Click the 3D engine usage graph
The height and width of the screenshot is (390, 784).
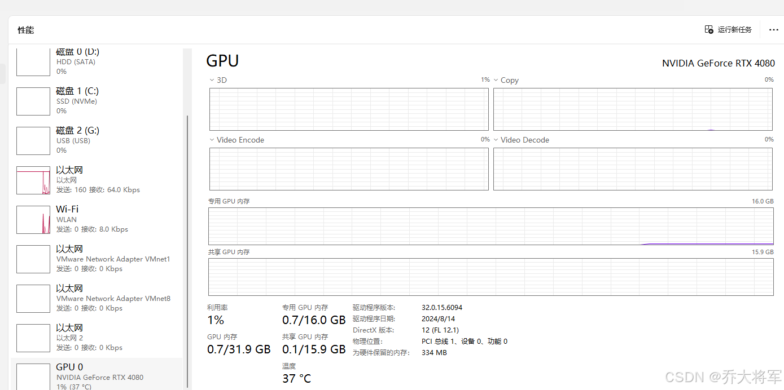[349, 109]
